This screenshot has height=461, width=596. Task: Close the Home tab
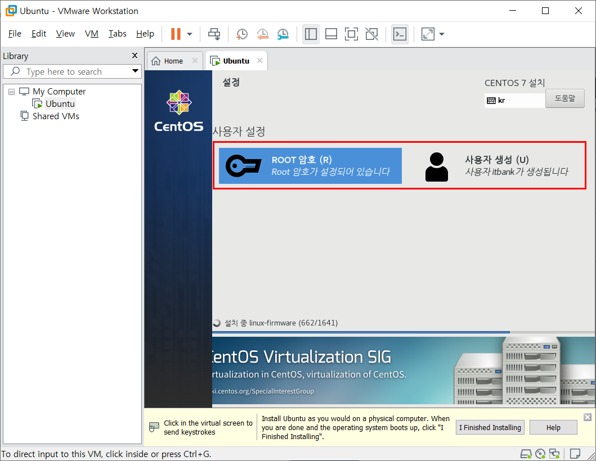coord(195,61)
